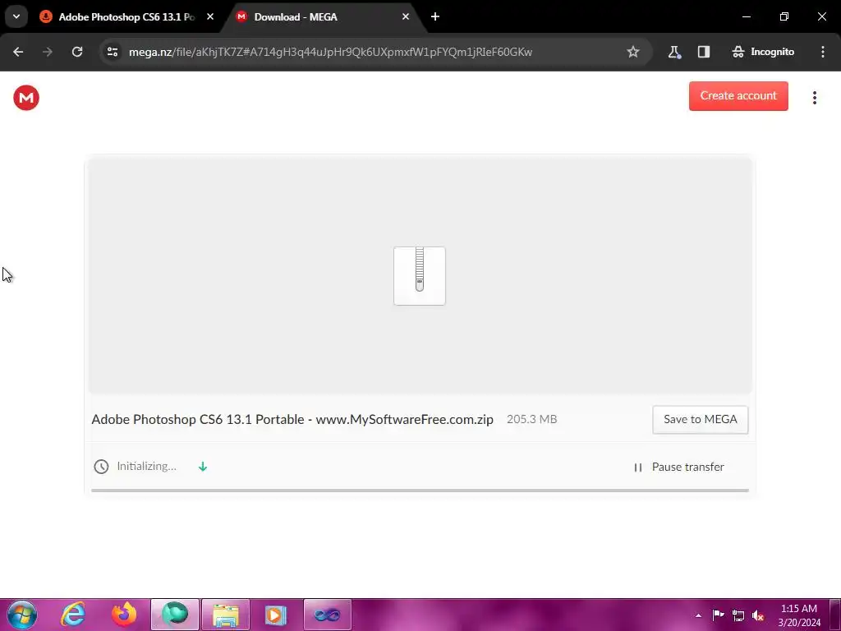The image size is (841, 631).
Task: Open the teal globe browser on the taskbar
Action: (175, 615)
